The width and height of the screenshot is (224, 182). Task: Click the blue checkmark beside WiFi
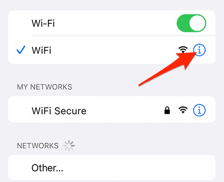tap(21, 50)
